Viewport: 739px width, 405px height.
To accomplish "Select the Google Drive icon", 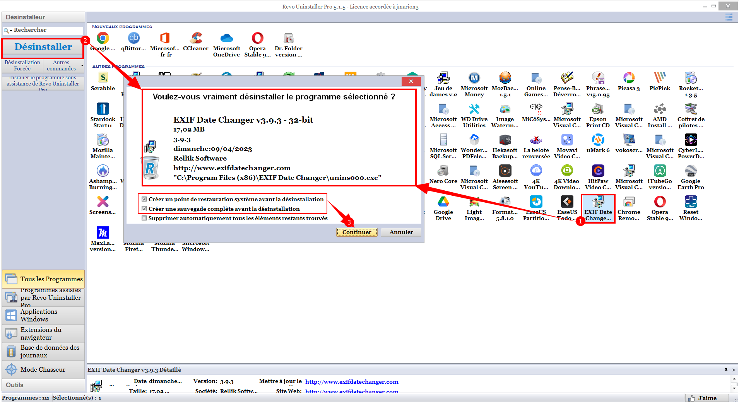I will click(443, 202).
